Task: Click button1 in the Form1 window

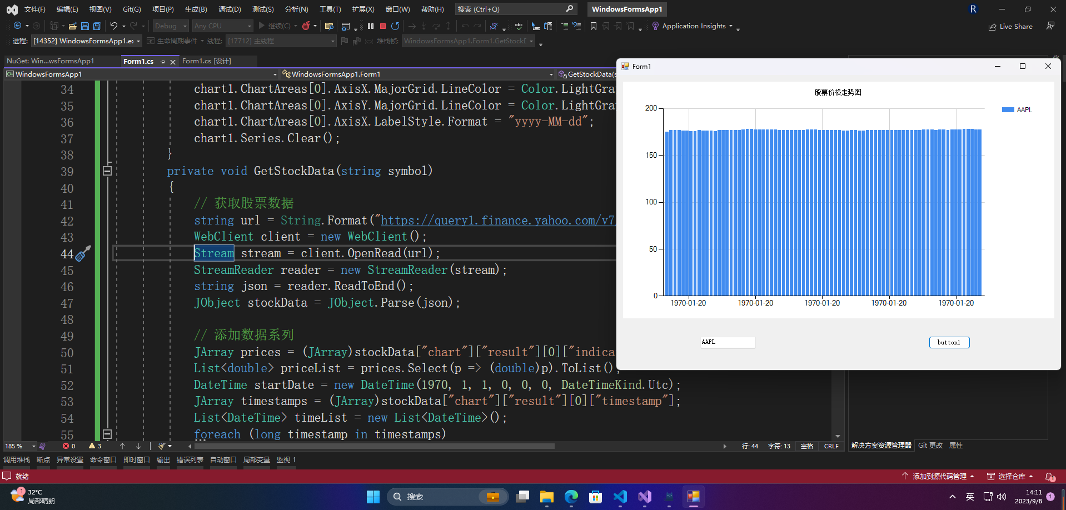Action: pyautogui.click(x=949, y=342)
